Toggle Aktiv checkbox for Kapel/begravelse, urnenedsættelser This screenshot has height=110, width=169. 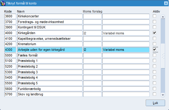pyautogui.click(x=154, y=38)
